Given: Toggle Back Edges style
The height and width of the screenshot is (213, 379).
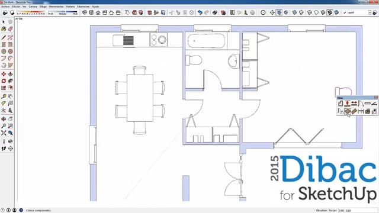Looking at the screenshot, I should (301, 12).
